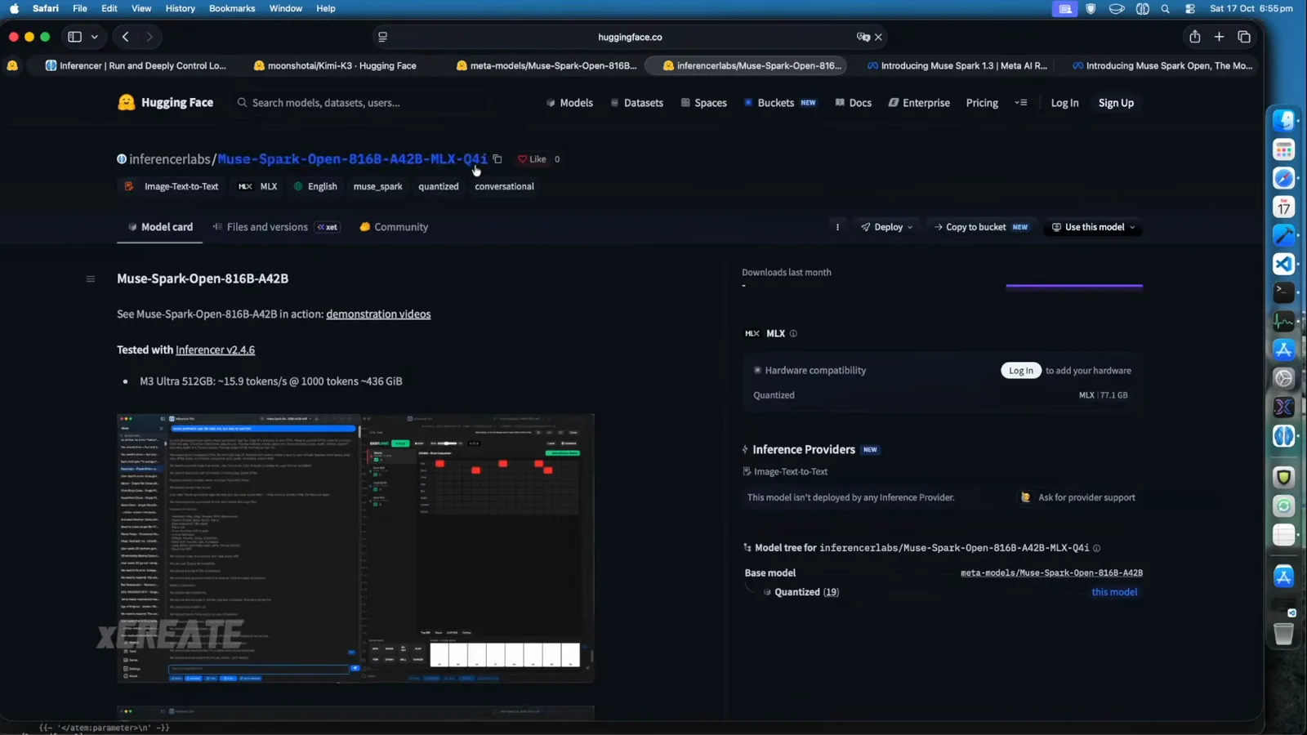Open the model screenshot thumbnail

355,548
